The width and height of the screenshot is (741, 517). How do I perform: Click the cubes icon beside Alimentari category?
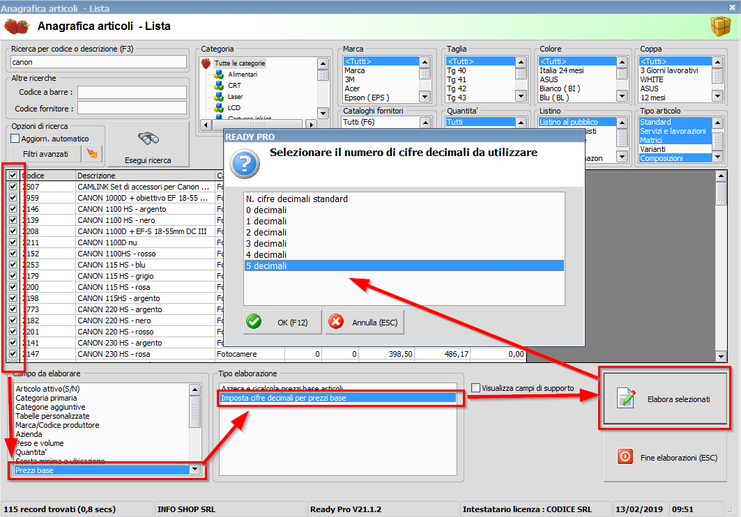tap(219, 74)
